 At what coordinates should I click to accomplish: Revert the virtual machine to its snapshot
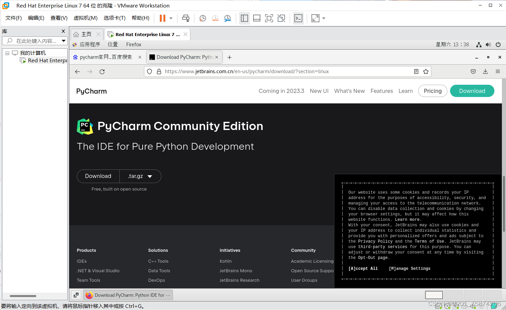215,18
